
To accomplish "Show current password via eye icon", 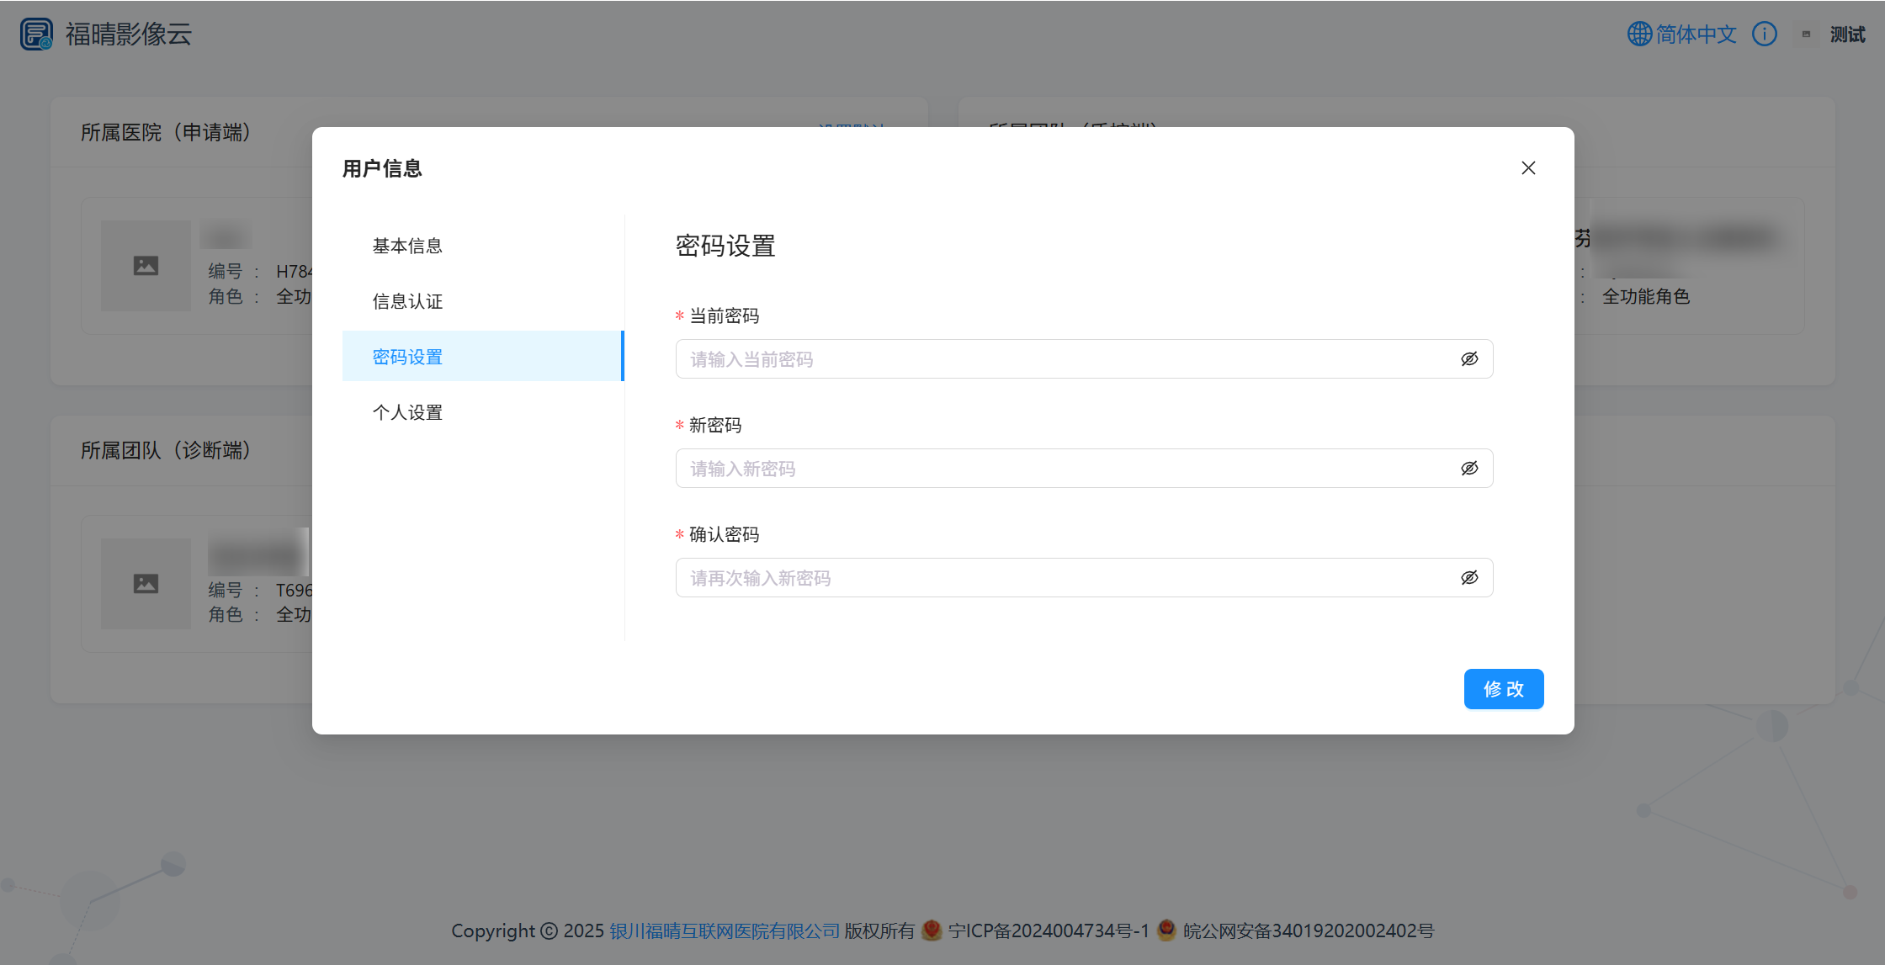I will coord(1469,359).
